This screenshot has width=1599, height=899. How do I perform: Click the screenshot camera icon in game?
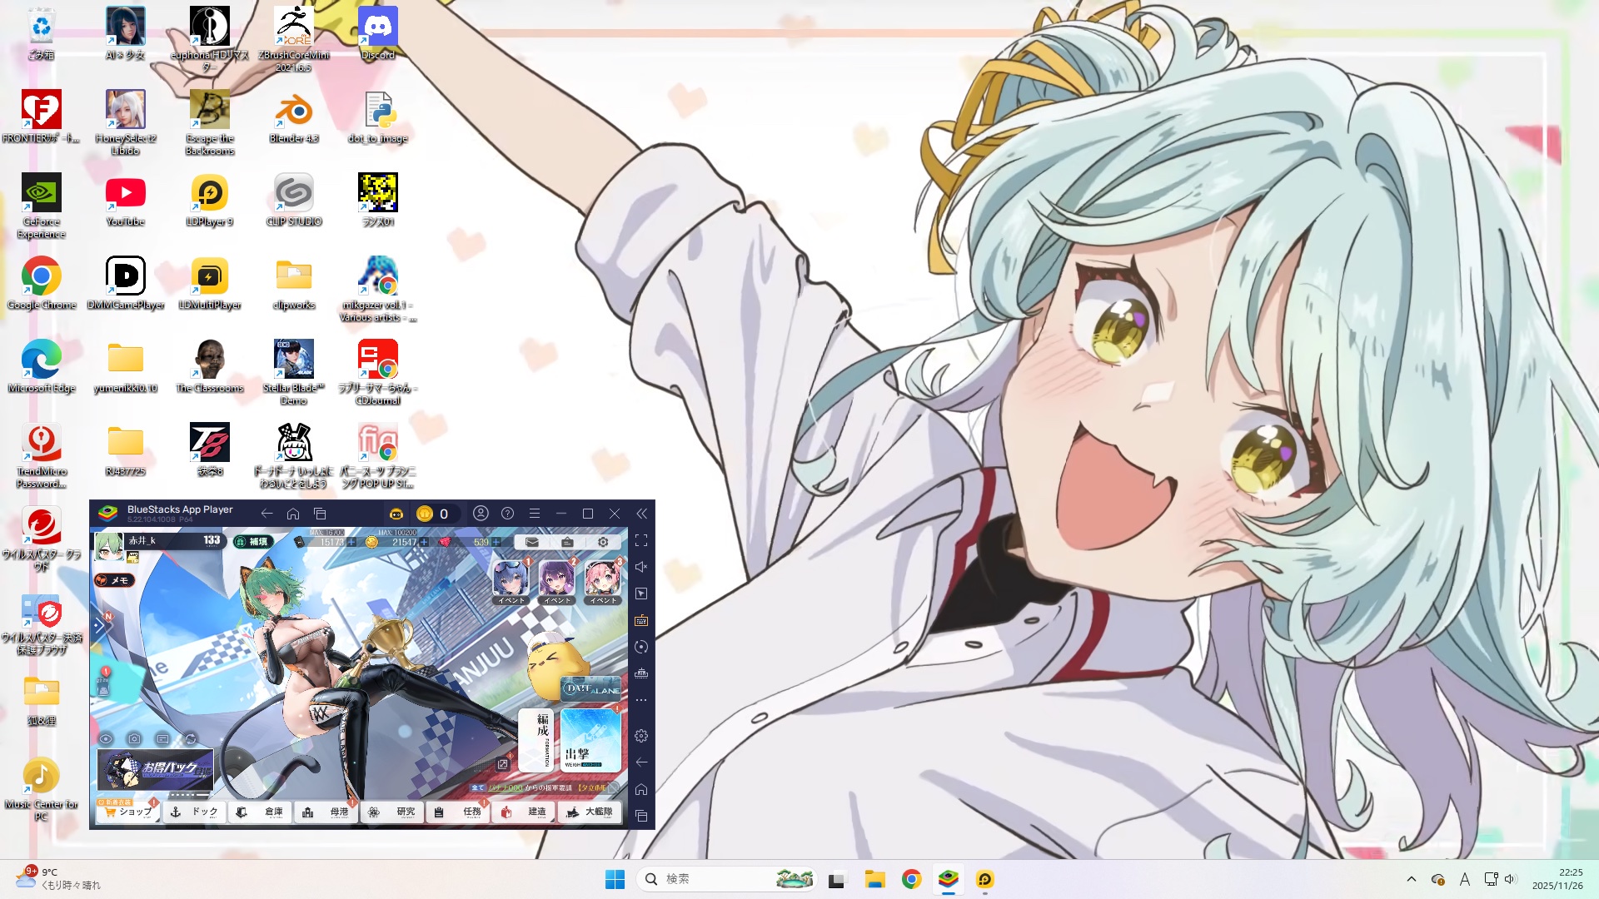(134, 738)
